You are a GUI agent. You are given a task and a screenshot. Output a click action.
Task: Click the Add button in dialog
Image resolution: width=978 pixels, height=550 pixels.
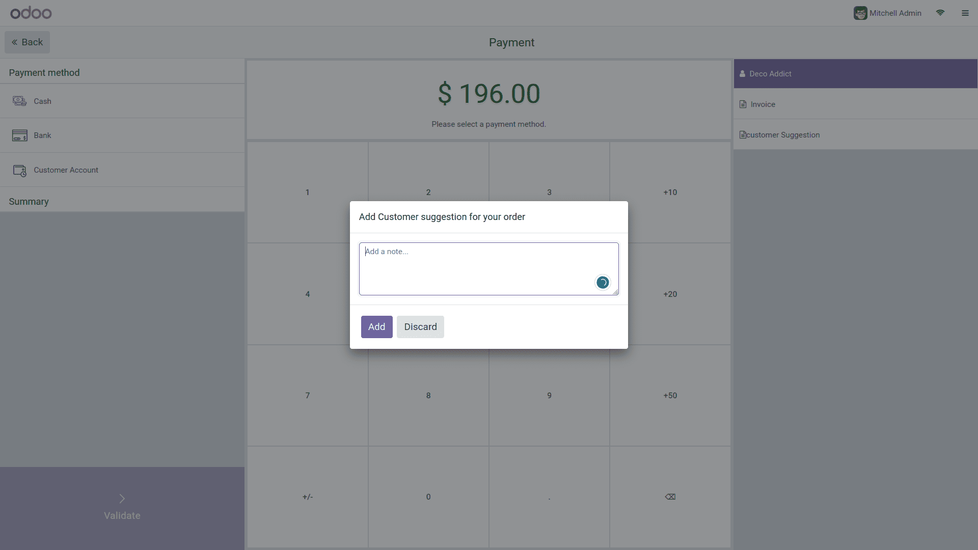[376, 326]
